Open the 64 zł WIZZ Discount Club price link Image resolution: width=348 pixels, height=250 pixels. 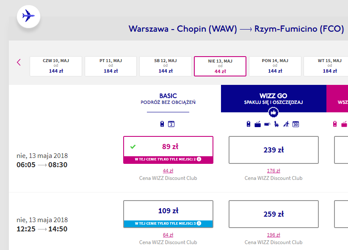(168, 235)
